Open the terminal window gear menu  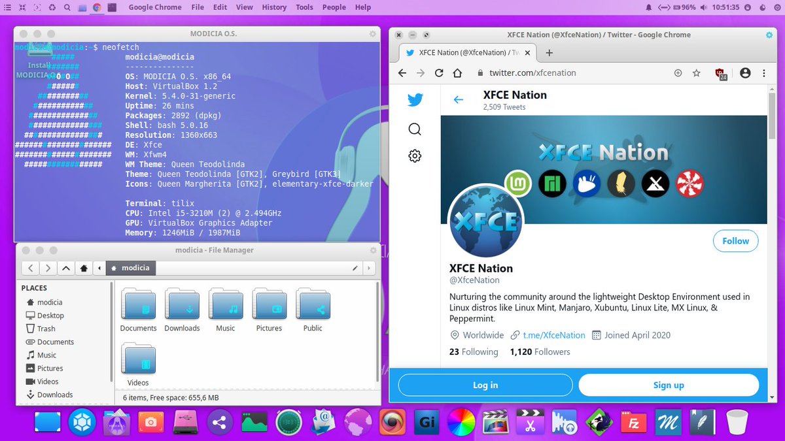pyautogui.click(x=373, y=33)
